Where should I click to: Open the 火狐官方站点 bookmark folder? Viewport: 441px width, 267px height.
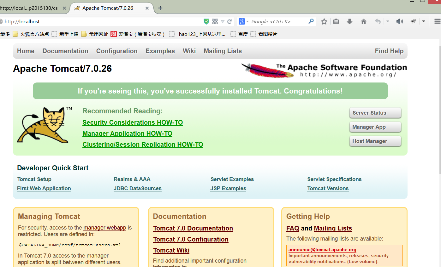pos(31,34)
